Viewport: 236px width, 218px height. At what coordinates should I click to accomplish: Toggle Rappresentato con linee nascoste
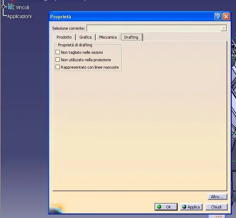tap(58, 67)
